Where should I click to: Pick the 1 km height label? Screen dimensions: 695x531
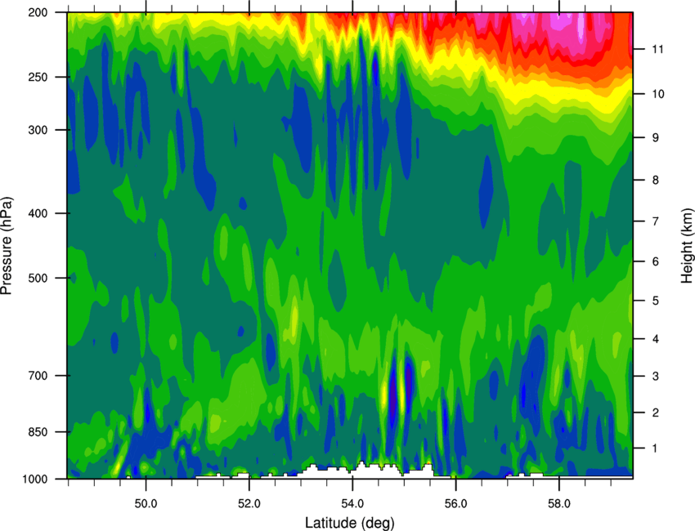coord(655,448)
